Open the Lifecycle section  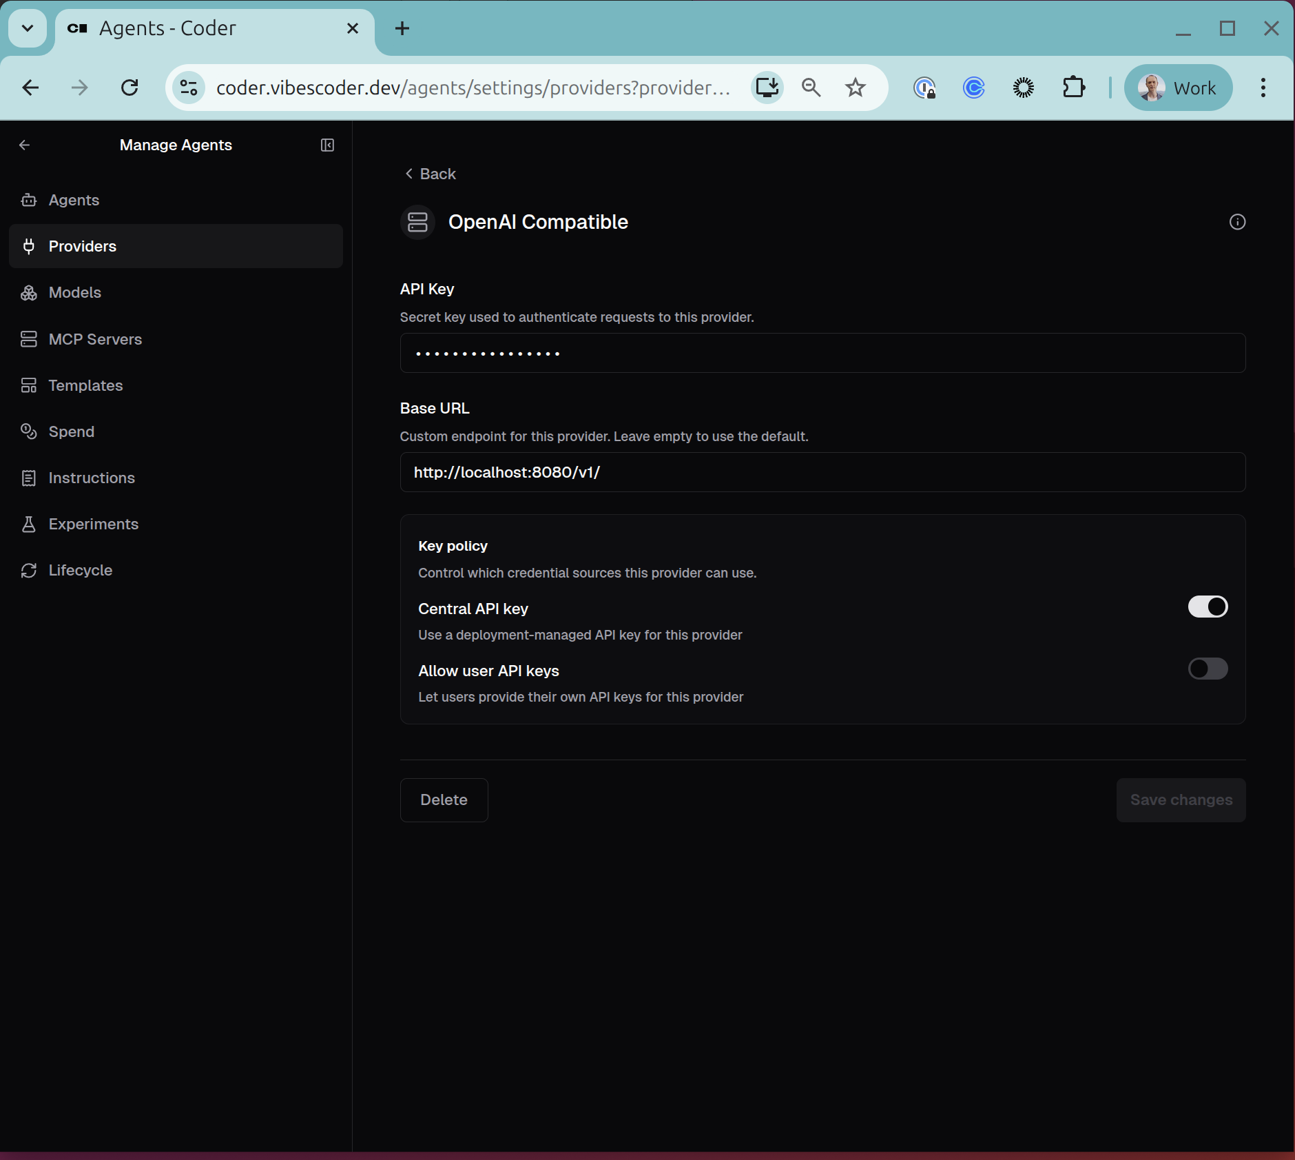(176, 570)
